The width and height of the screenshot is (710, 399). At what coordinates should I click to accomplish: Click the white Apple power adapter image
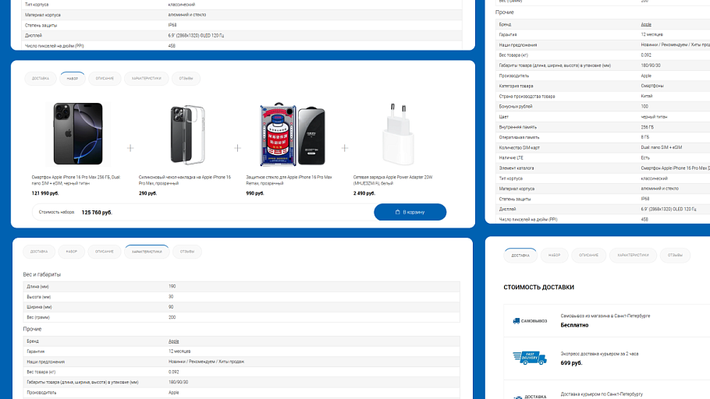[x=397, y=134]
